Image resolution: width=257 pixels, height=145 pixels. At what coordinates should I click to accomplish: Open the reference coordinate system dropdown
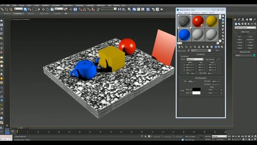tap(59, 9)
